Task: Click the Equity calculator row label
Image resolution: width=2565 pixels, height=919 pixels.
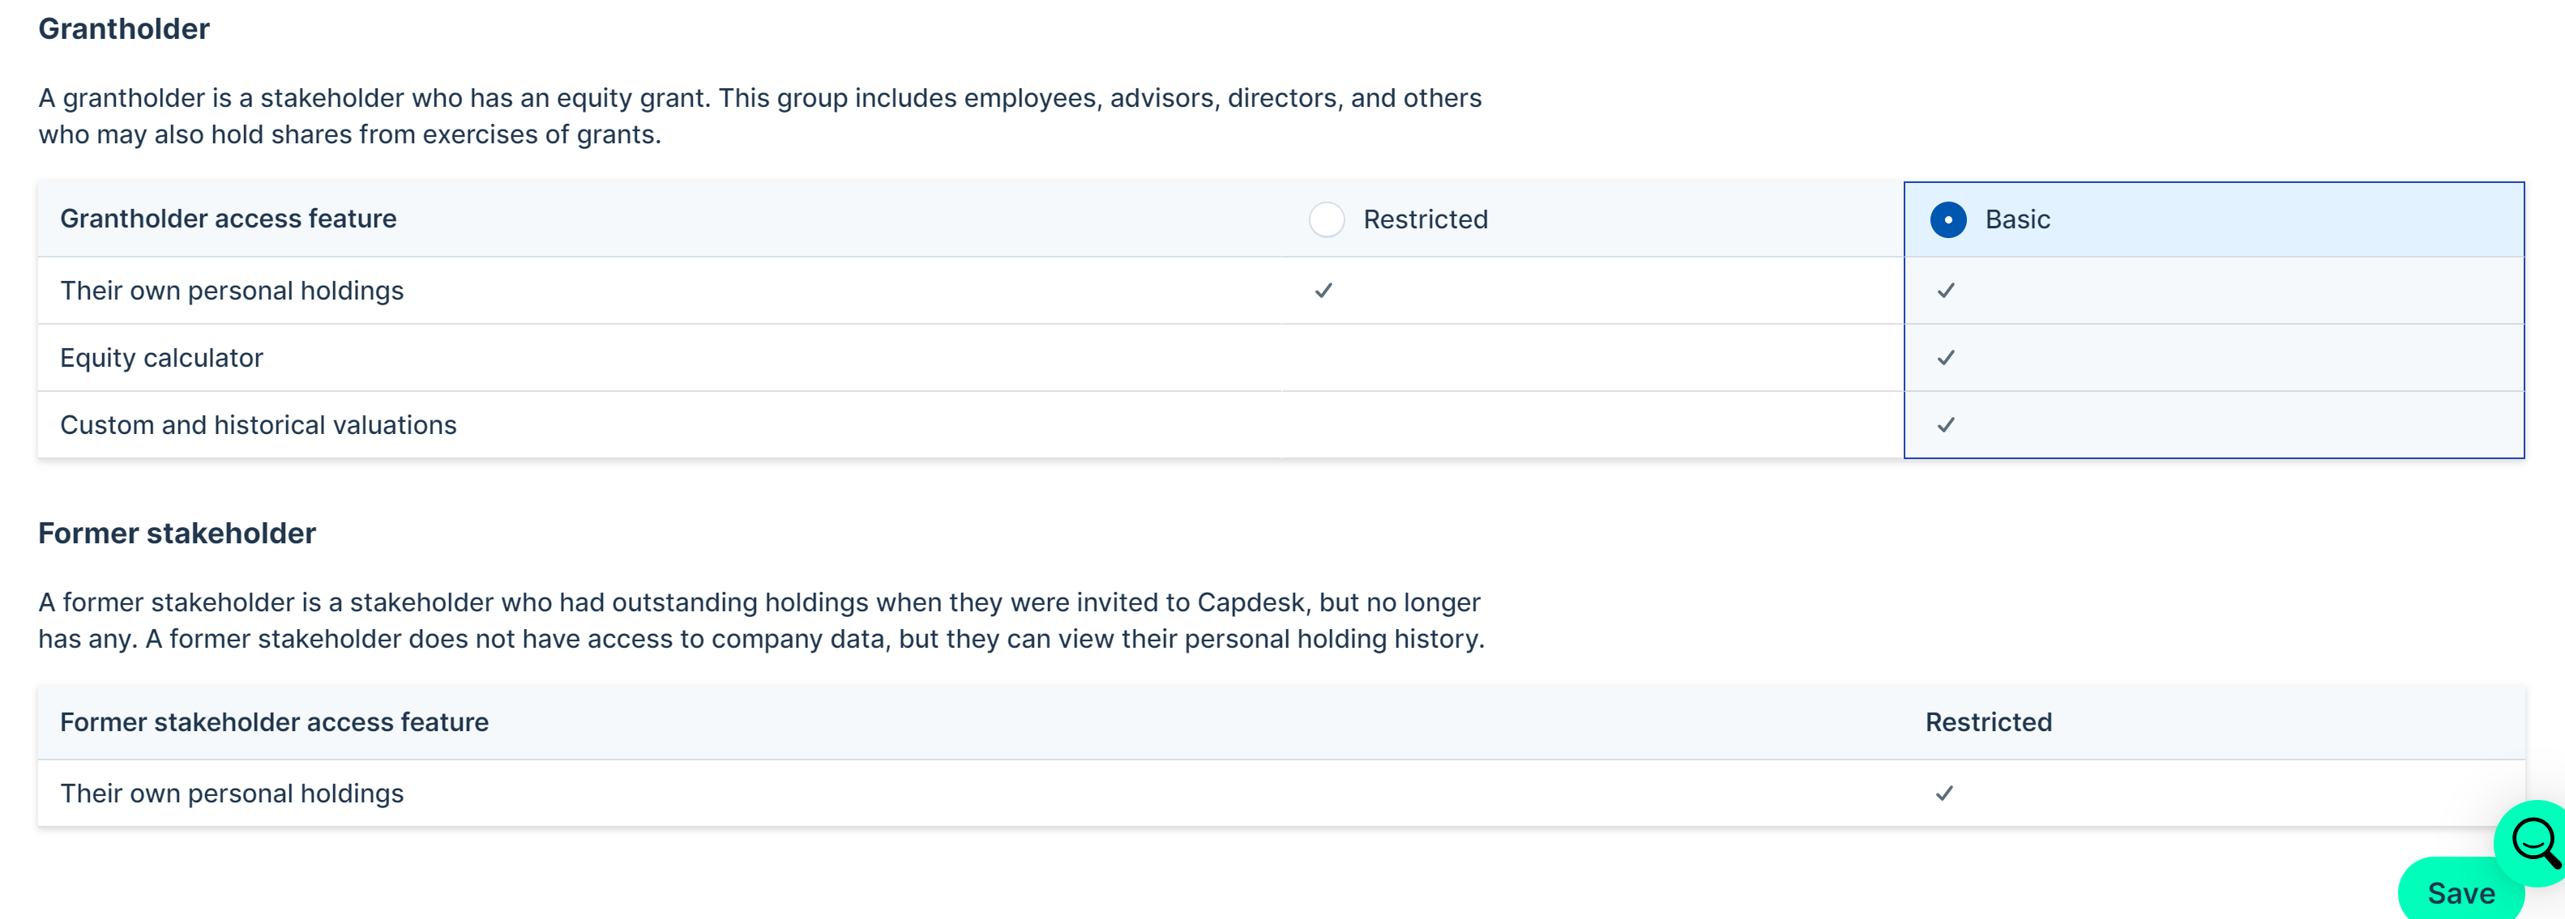Action: (161, 358)
